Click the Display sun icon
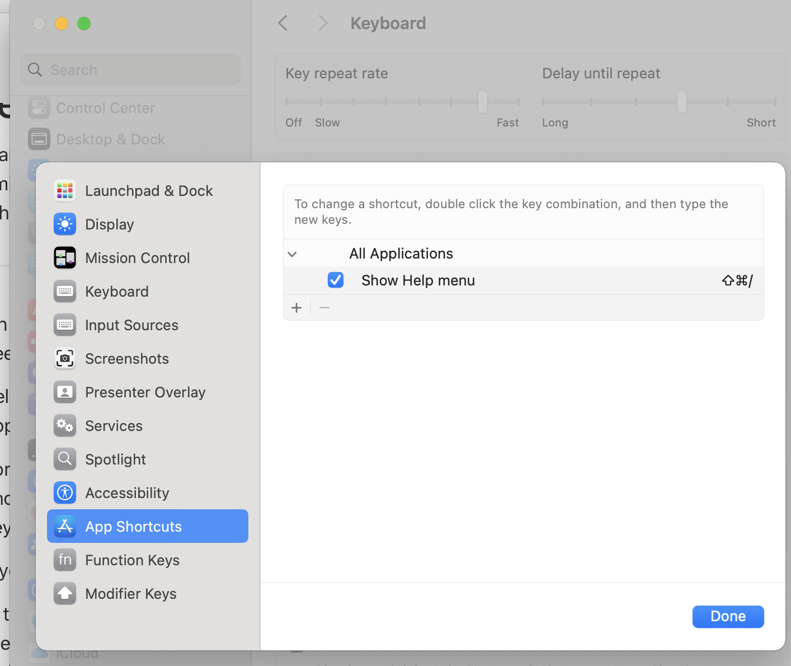The width and height of the screenshot is (791, 666). pyautogui.click(x=65, y=224)
